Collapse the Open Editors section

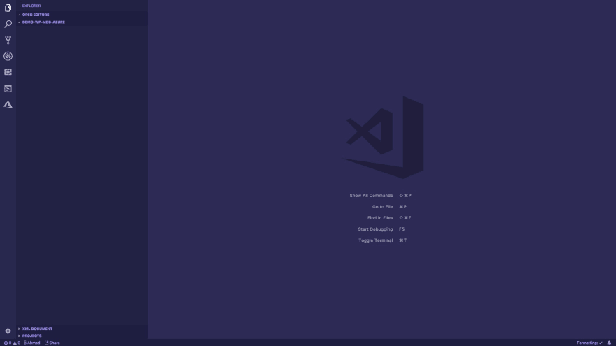click(82, 15)
